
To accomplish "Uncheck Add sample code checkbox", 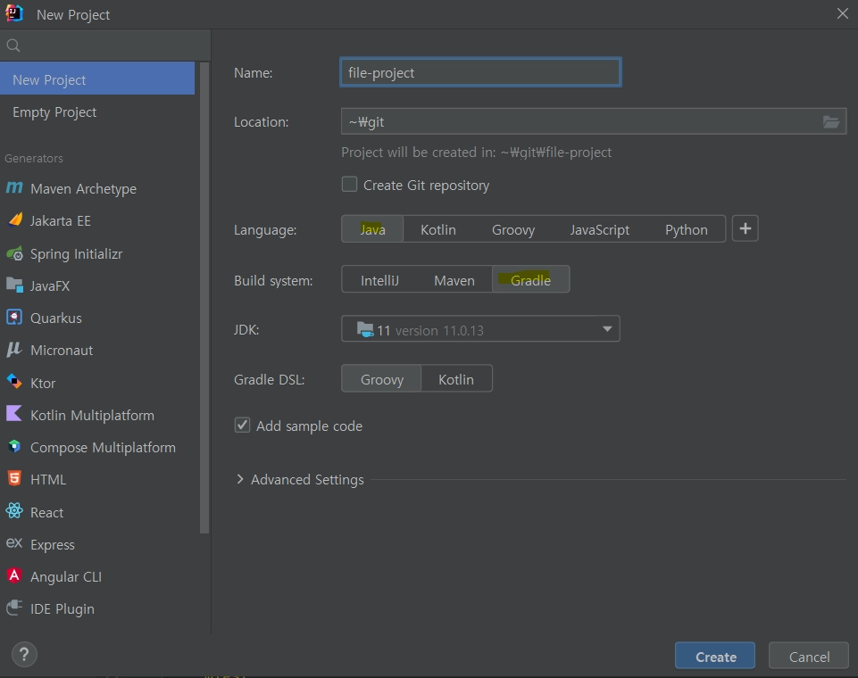I will (x=242, y=426).
